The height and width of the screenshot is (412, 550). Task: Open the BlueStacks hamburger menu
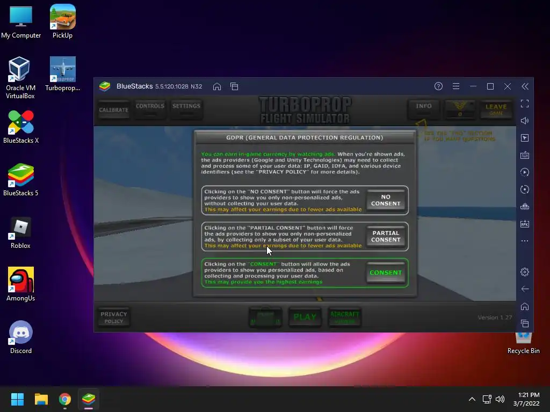pyautogui.click(x=455, y=86)
